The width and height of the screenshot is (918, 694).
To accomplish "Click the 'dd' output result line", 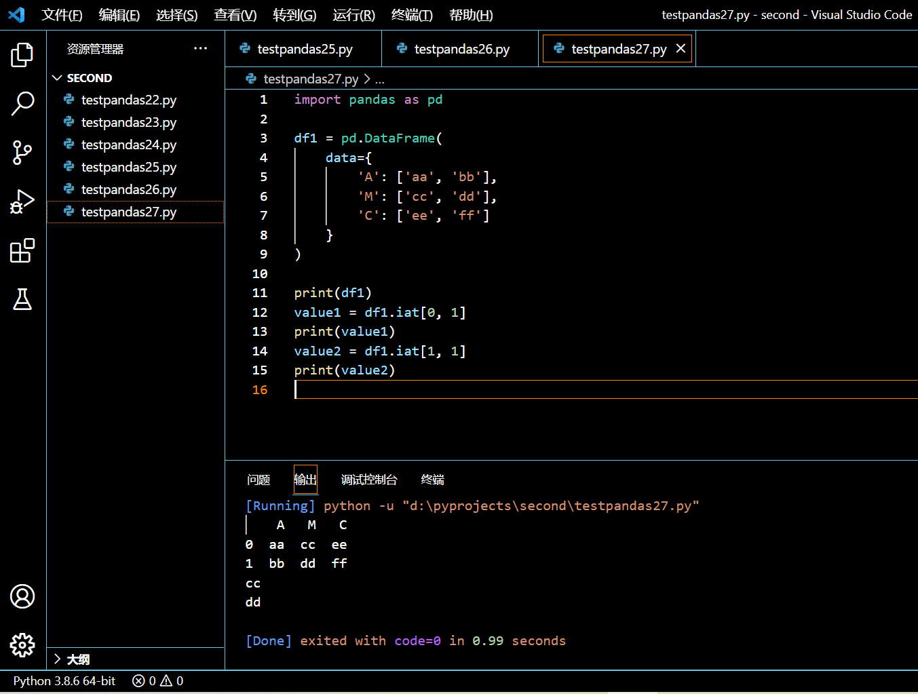I will click(x=253, y=602).
